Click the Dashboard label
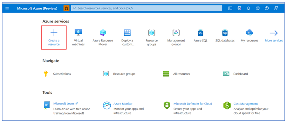Viewport: 286px width, 121px height. (241, 74)
